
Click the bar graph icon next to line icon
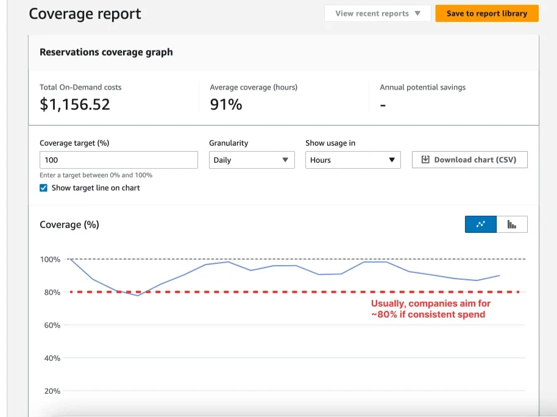512,224
